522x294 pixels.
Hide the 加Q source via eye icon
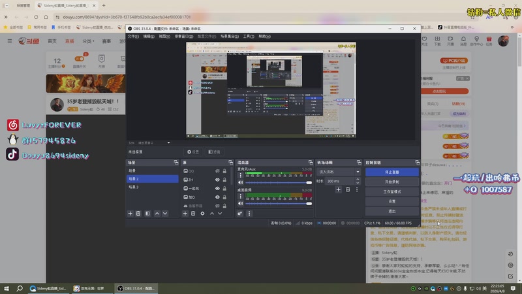(x=217, y=197)
